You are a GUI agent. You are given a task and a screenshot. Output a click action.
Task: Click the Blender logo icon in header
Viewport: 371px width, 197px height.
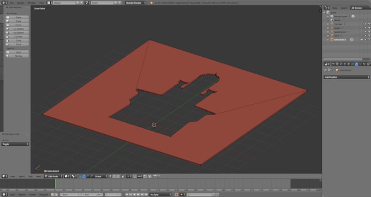(152, 3)
